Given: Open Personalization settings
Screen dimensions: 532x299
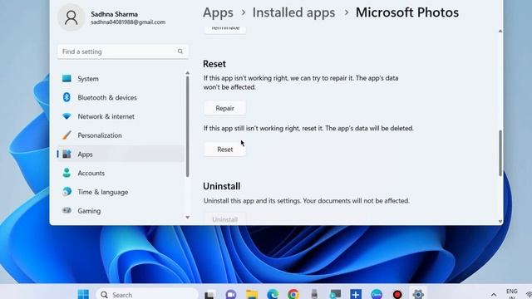Looking at the screenshot, I should (121, 135).
